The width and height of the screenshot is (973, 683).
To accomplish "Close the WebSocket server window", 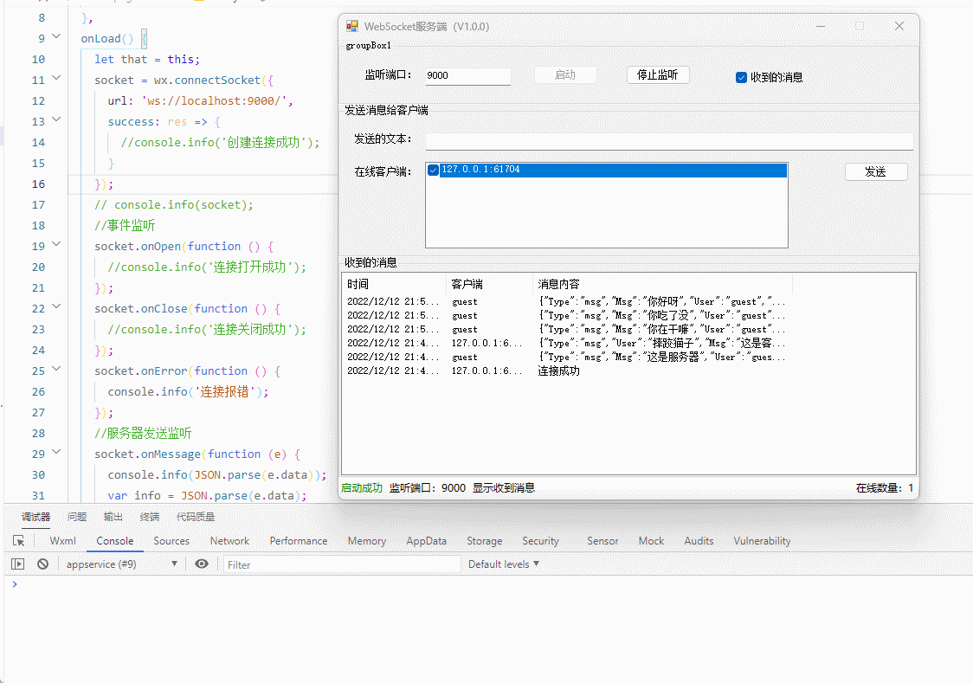I will coord(899,26).
